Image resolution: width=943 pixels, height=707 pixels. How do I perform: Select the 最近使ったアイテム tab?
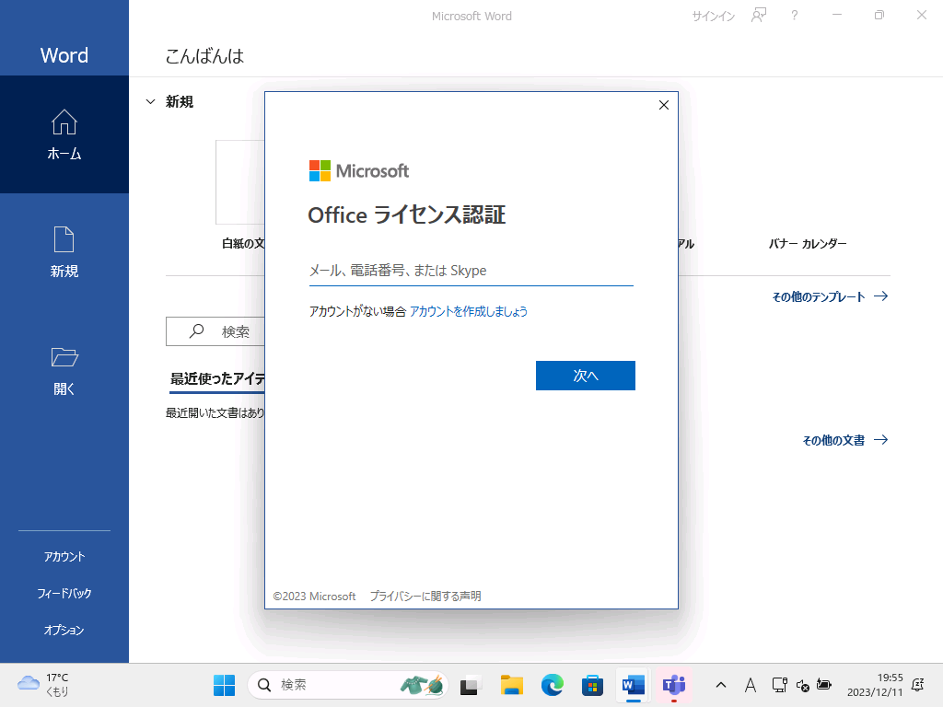(217, 379)
